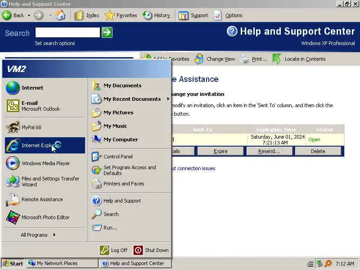Open Set search options link
Image resolution: width=360 pixels, height=270 pixels.
55,43
